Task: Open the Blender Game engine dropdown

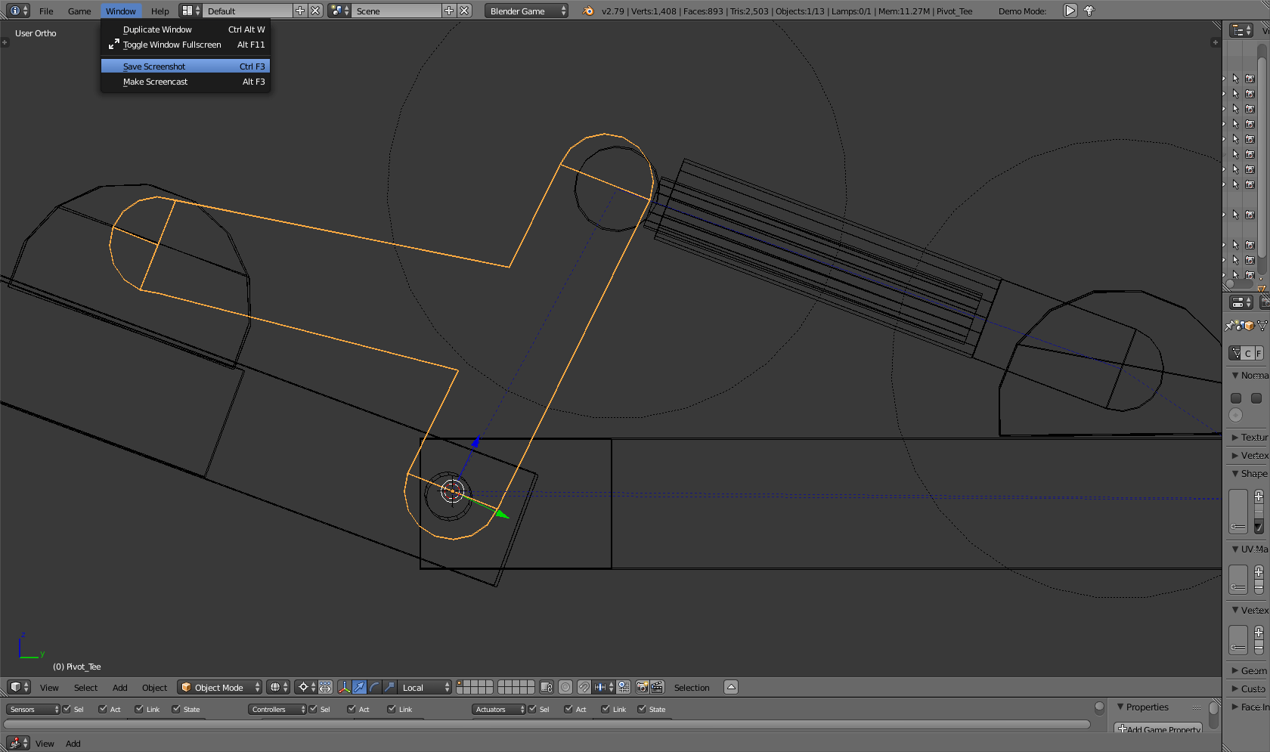Action: [x=526, y=11]
